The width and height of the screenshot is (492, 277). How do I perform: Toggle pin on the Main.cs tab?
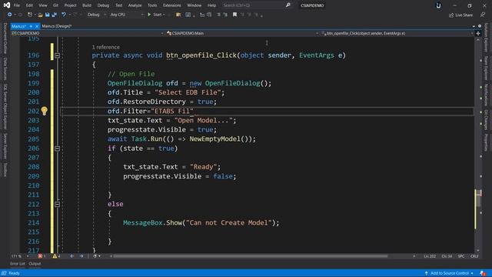coord(31,26)
